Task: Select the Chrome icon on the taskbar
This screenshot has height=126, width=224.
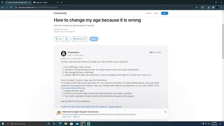Action: [x=83, y=124]
